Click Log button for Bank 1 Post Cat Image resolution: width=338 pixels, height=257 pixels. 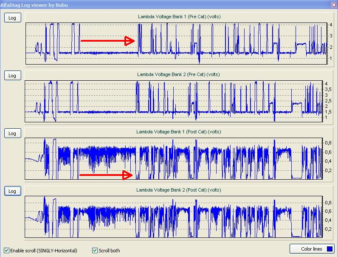(13, 133)
